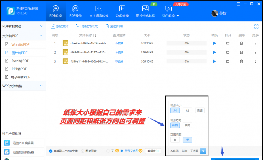
Task: Change 不旋转 rotation for file 3
Action: (119, 61)
